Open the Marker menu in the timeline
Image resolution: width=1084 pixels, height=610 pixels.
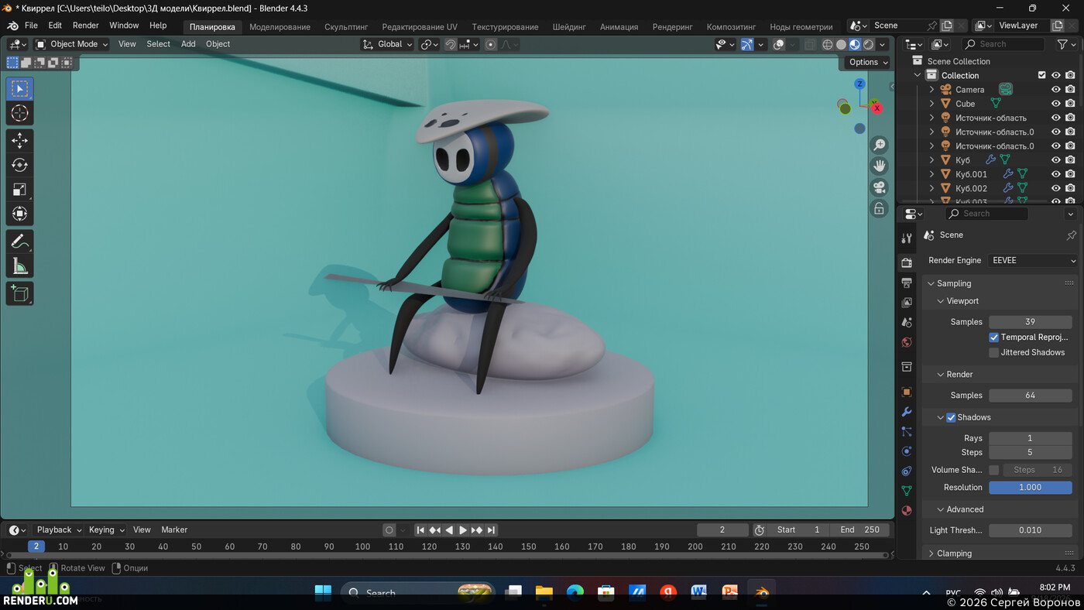(174, 530)
